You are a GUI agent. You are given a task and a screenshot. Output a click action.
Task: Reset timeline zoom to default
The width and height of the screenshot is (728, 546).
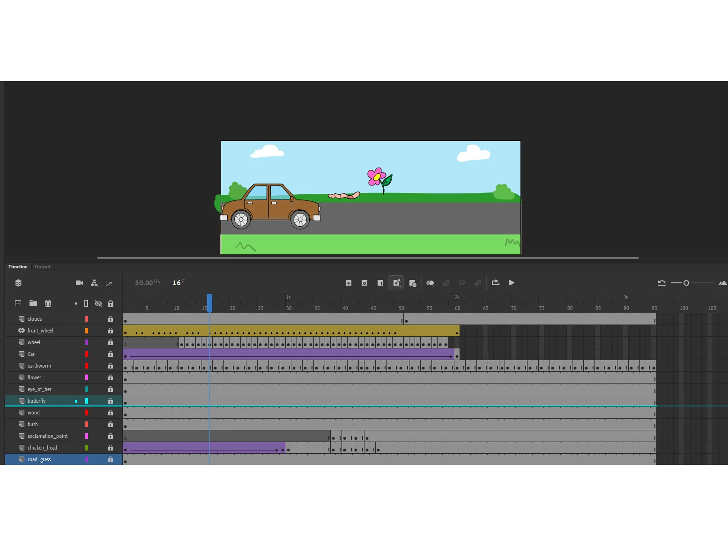pos(662,283)
